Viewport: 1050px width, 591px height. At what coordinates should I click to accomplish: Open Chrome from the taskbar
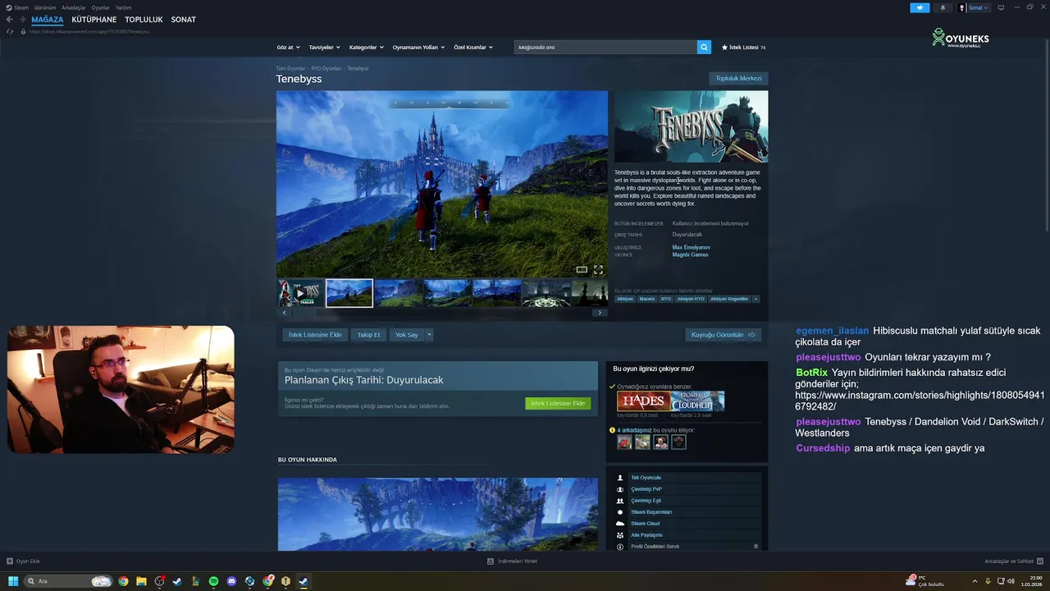[123, 581]
